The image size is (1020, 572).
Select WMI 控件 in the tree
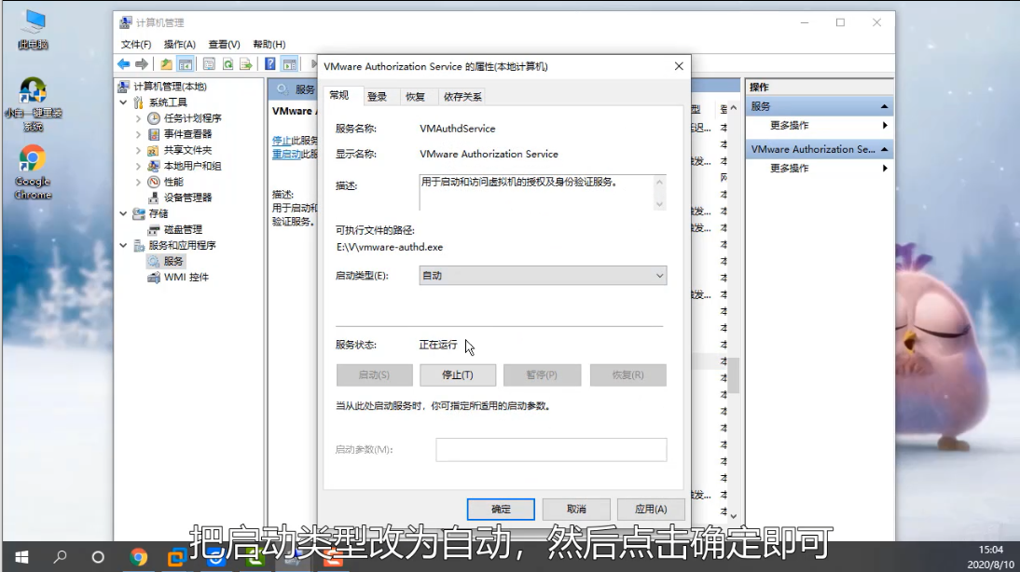click(x=186, y=277)
